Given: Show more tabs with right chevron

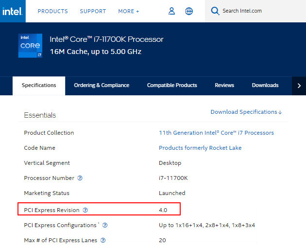Looking at the screenshot, I should [299, 86].
